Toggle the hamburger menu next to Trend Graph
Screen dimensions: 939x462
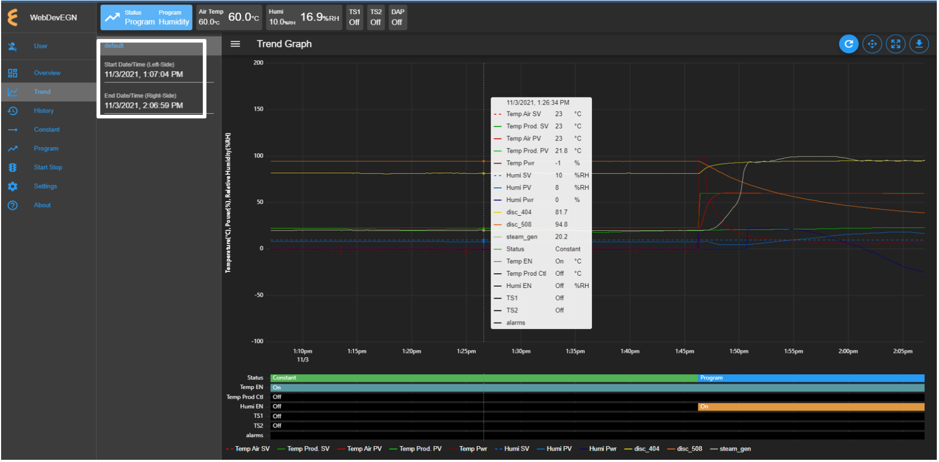235,44
